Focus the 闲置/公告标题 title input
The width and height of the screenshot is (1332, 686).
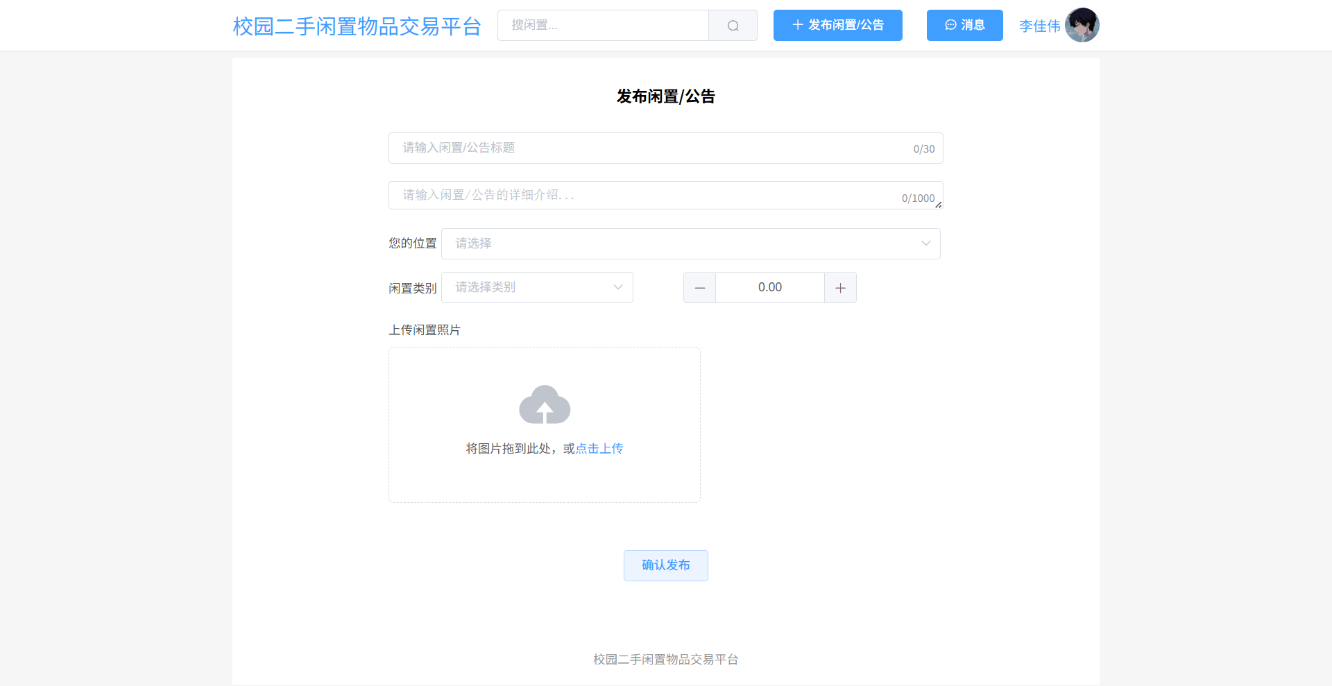652,148
